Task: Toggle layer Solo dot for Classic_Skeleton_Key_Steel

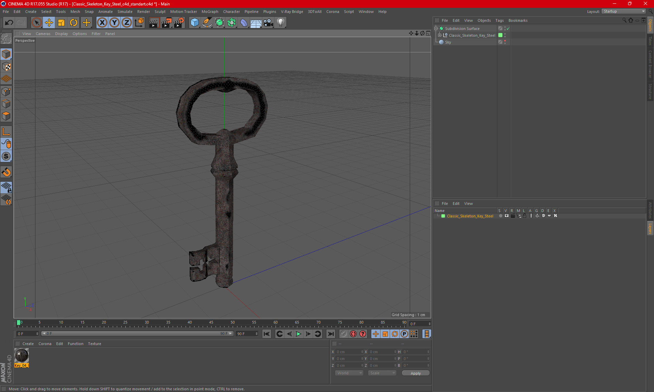Action: (x=500, y=216)
